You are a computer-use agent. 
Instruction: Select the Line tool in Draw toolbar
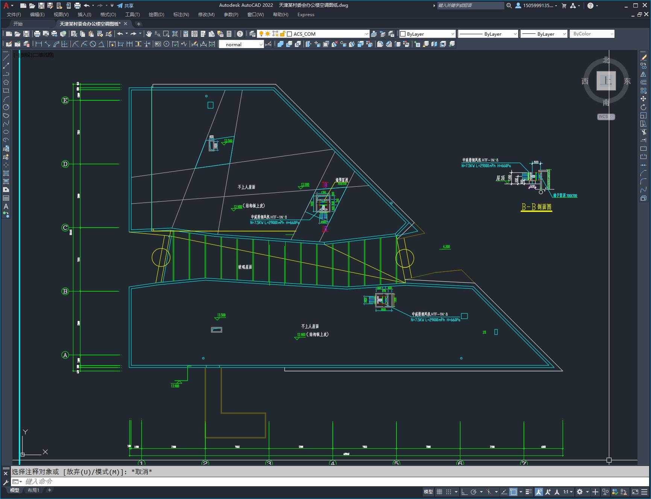6,57
